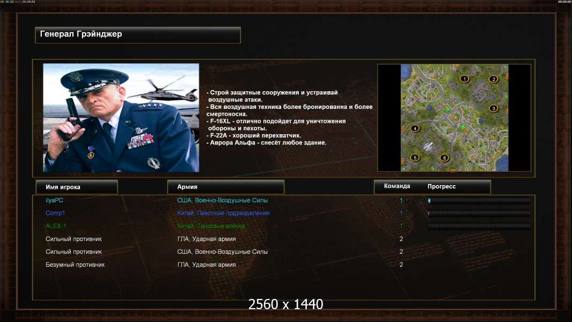Viewport: 572px width, 322px height.
Task: Click the ilyaPC loading progress bar
Action: [479, 200]
